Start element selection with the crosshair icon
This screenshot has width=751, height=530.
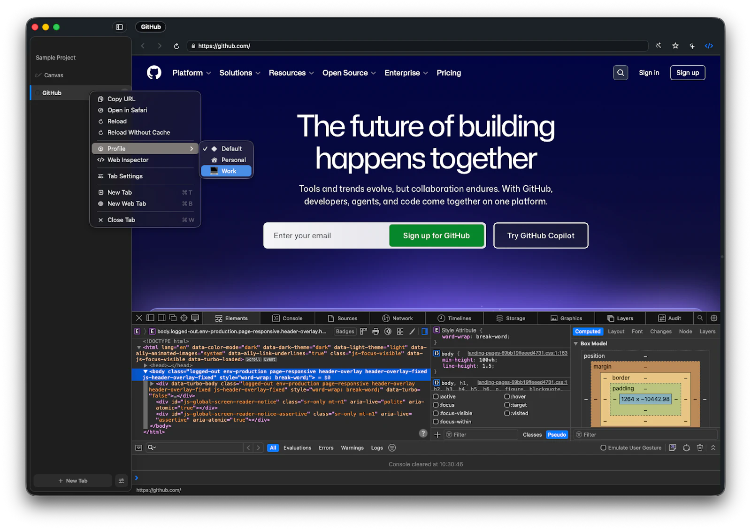click(x=184, y=318)
